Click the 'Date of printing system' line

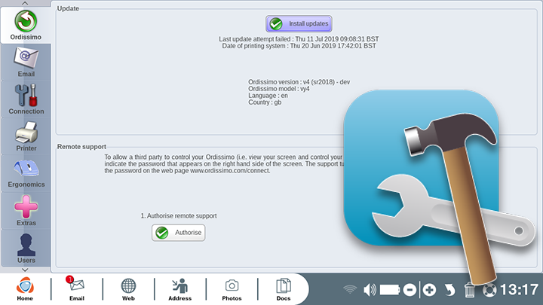299,46
